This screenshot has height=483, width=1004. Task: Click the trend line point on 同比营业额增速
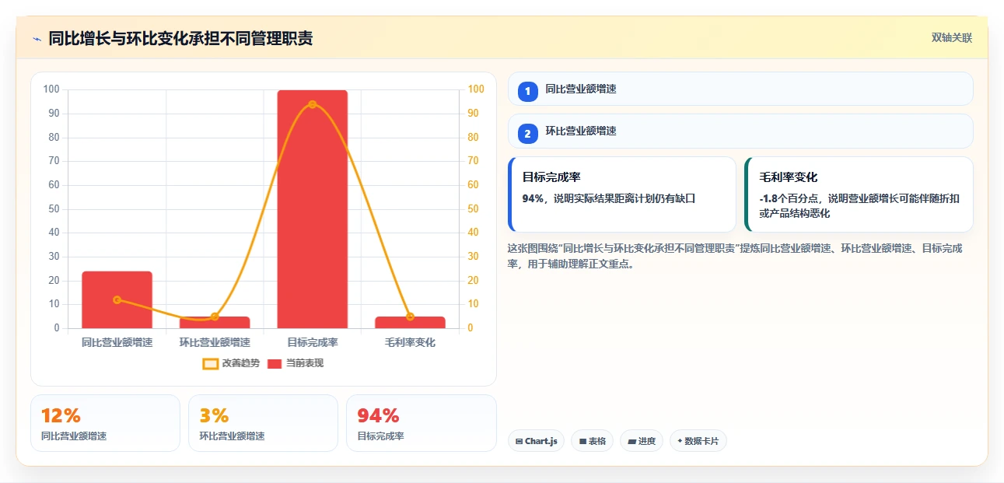click(x=117, y=299)
